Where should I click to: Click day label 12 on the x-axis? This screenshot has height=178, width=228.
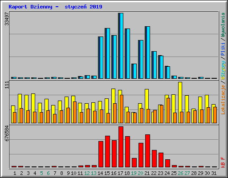87,173
